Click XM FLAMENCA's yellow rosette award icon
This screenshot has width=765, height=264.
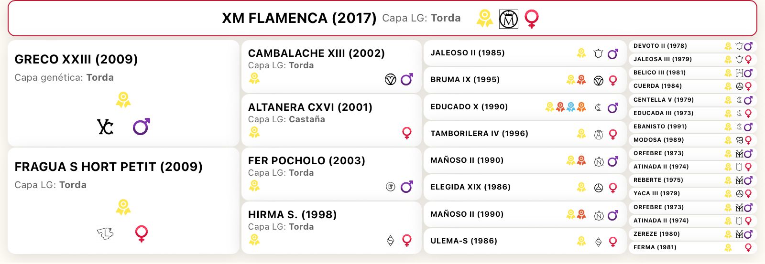click(x=484, y=19)
